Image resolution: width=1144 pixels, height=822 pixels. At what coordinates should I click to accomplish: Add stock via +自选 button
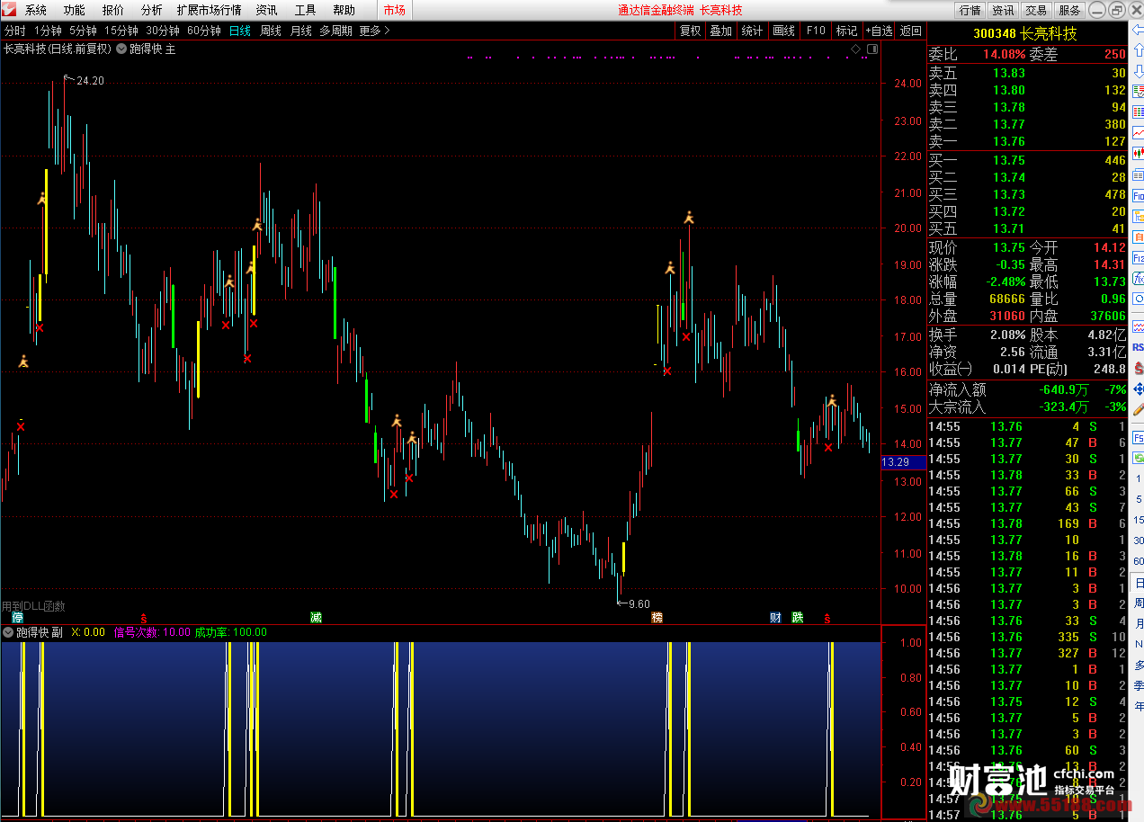(x=879, y=31)
